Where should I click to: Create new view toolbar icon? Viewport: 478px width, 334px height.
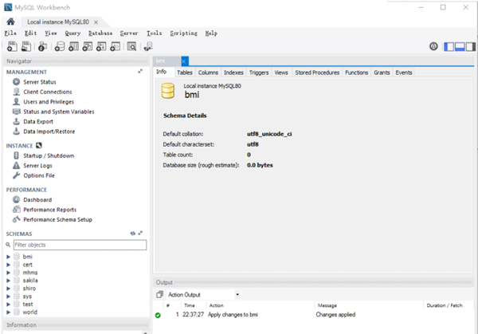(x=88, y=46)
